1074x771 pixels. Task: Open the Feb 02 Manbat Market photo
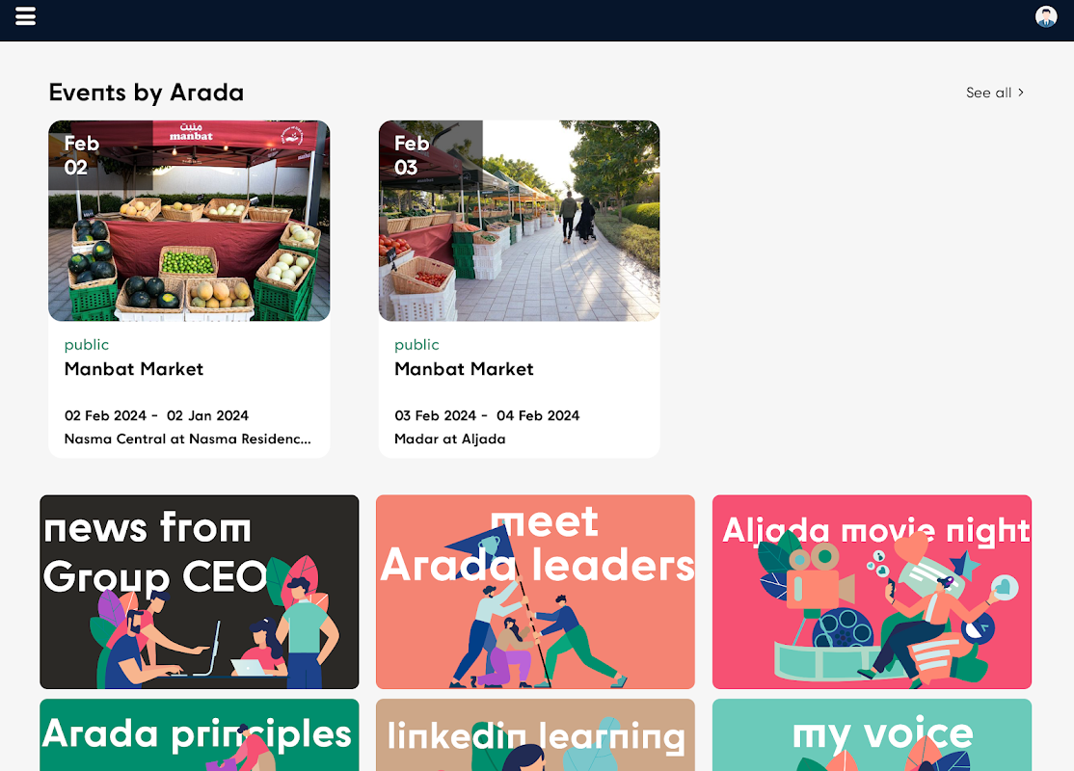coord(189,221)
